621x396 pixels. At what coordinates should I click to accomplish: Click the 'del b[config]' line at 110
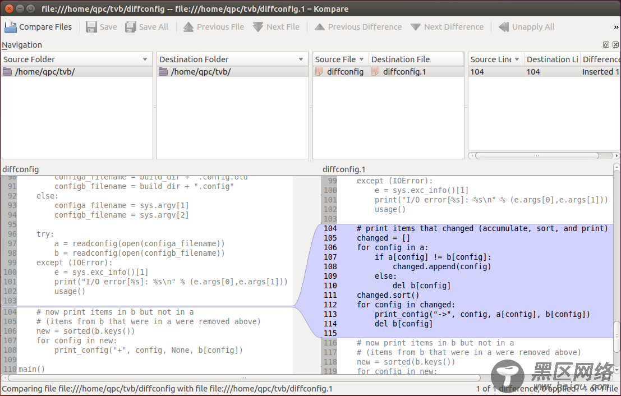tap(421, 286)
